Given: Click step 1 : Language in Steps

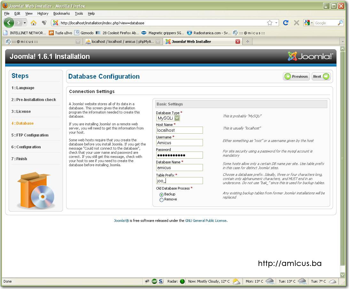Looking at the screenshot, I should [x=23, y=88].
